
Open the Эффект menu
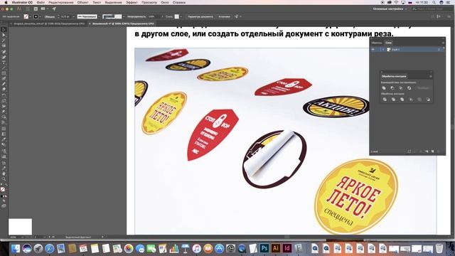[x=132, y=2]
